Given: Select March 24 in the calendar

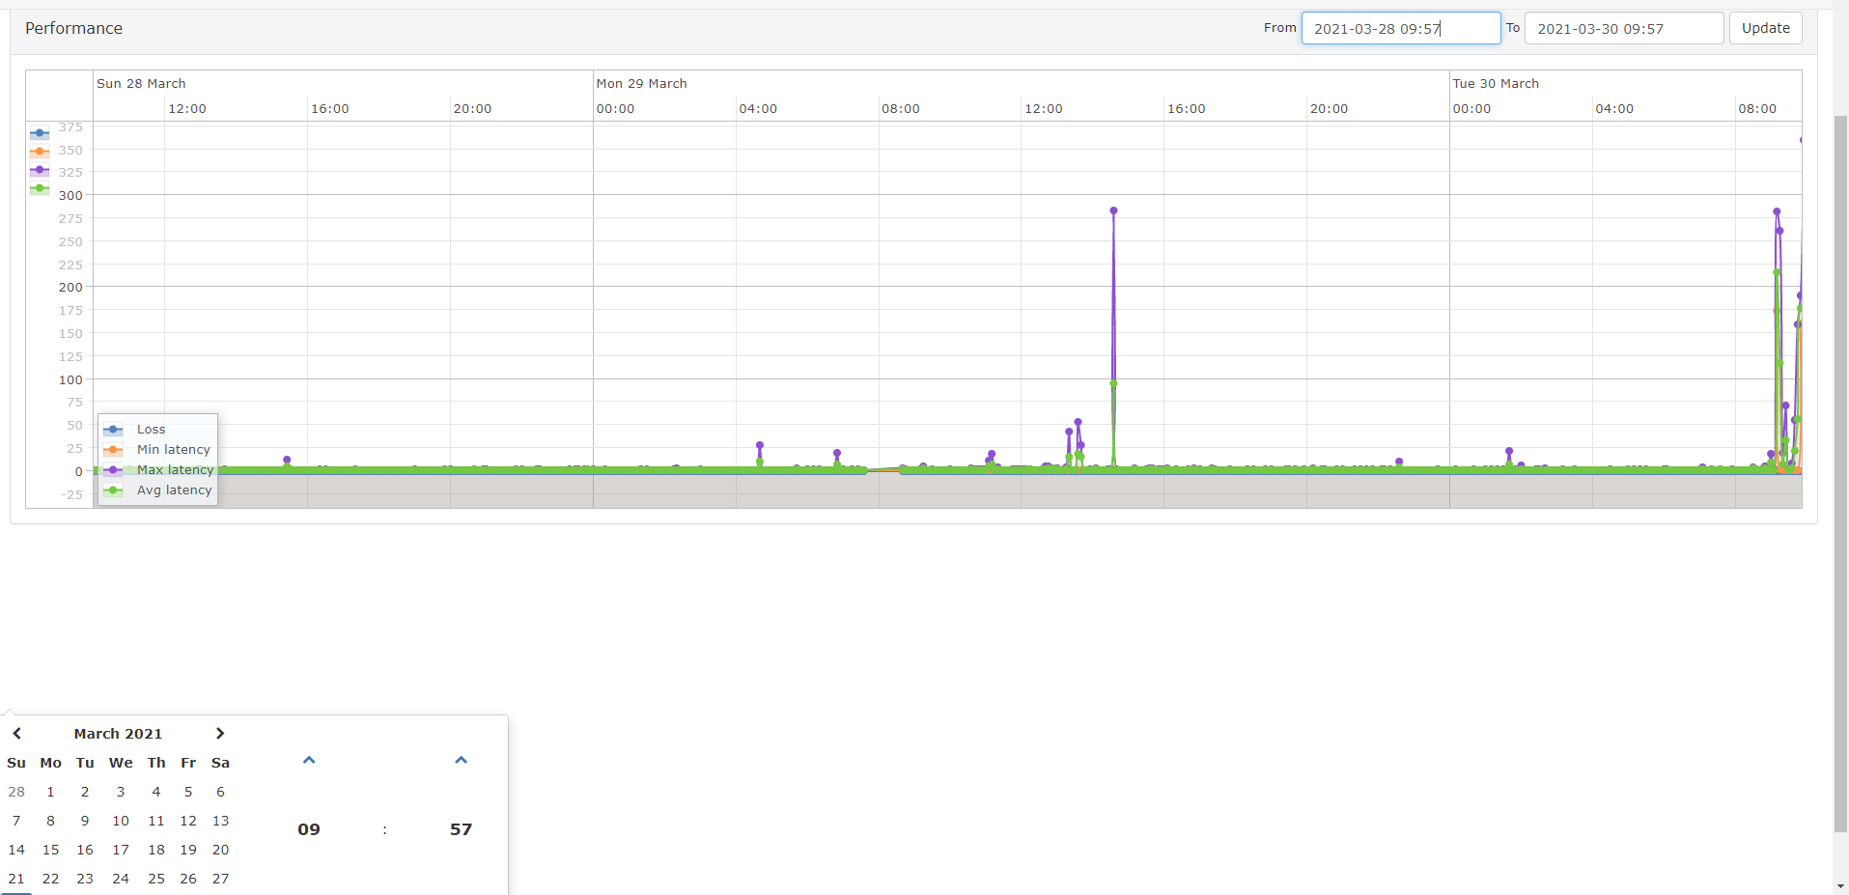Looking at the screenshot, I should tap(120, 879).
